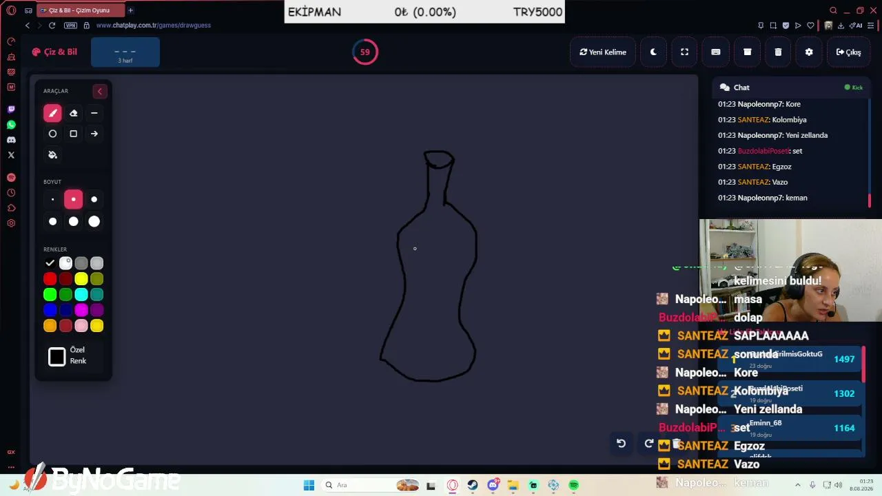This screenshot has height=496, width=882.
Task: Undo the last drawing stroke
Action: pyautogui.click(x=621, y=444)
